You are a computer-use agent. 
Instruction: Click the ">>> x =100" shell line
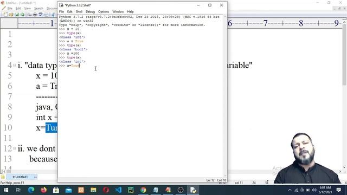[69, 53]
